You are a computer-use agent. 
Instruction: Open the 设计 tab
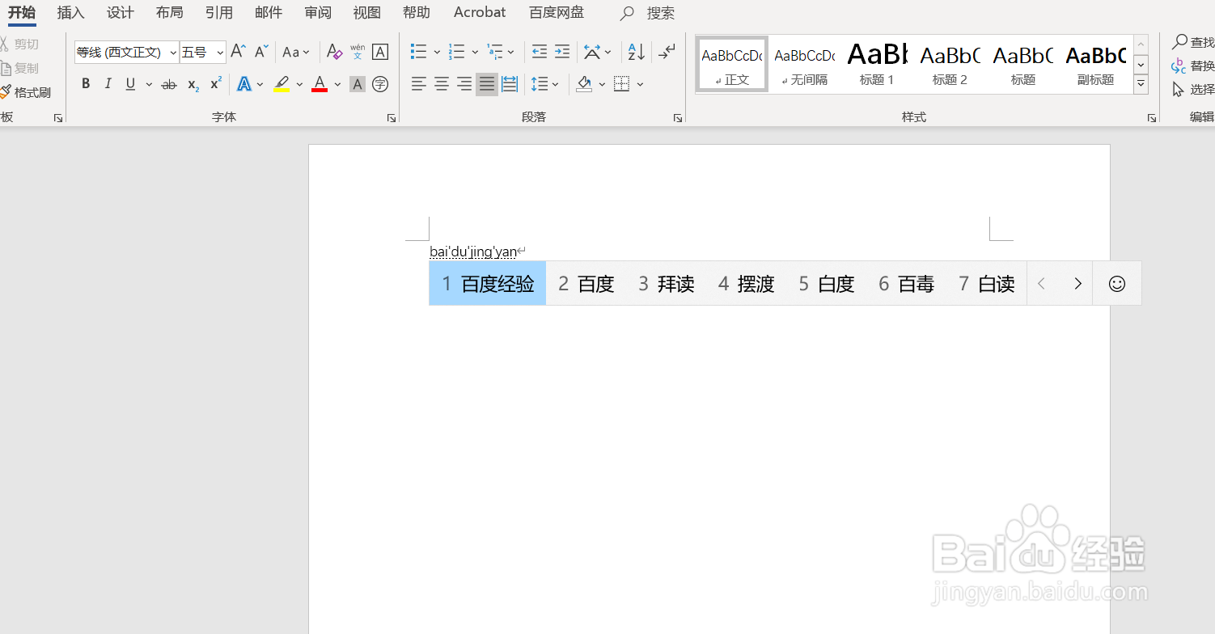point(121,12)
